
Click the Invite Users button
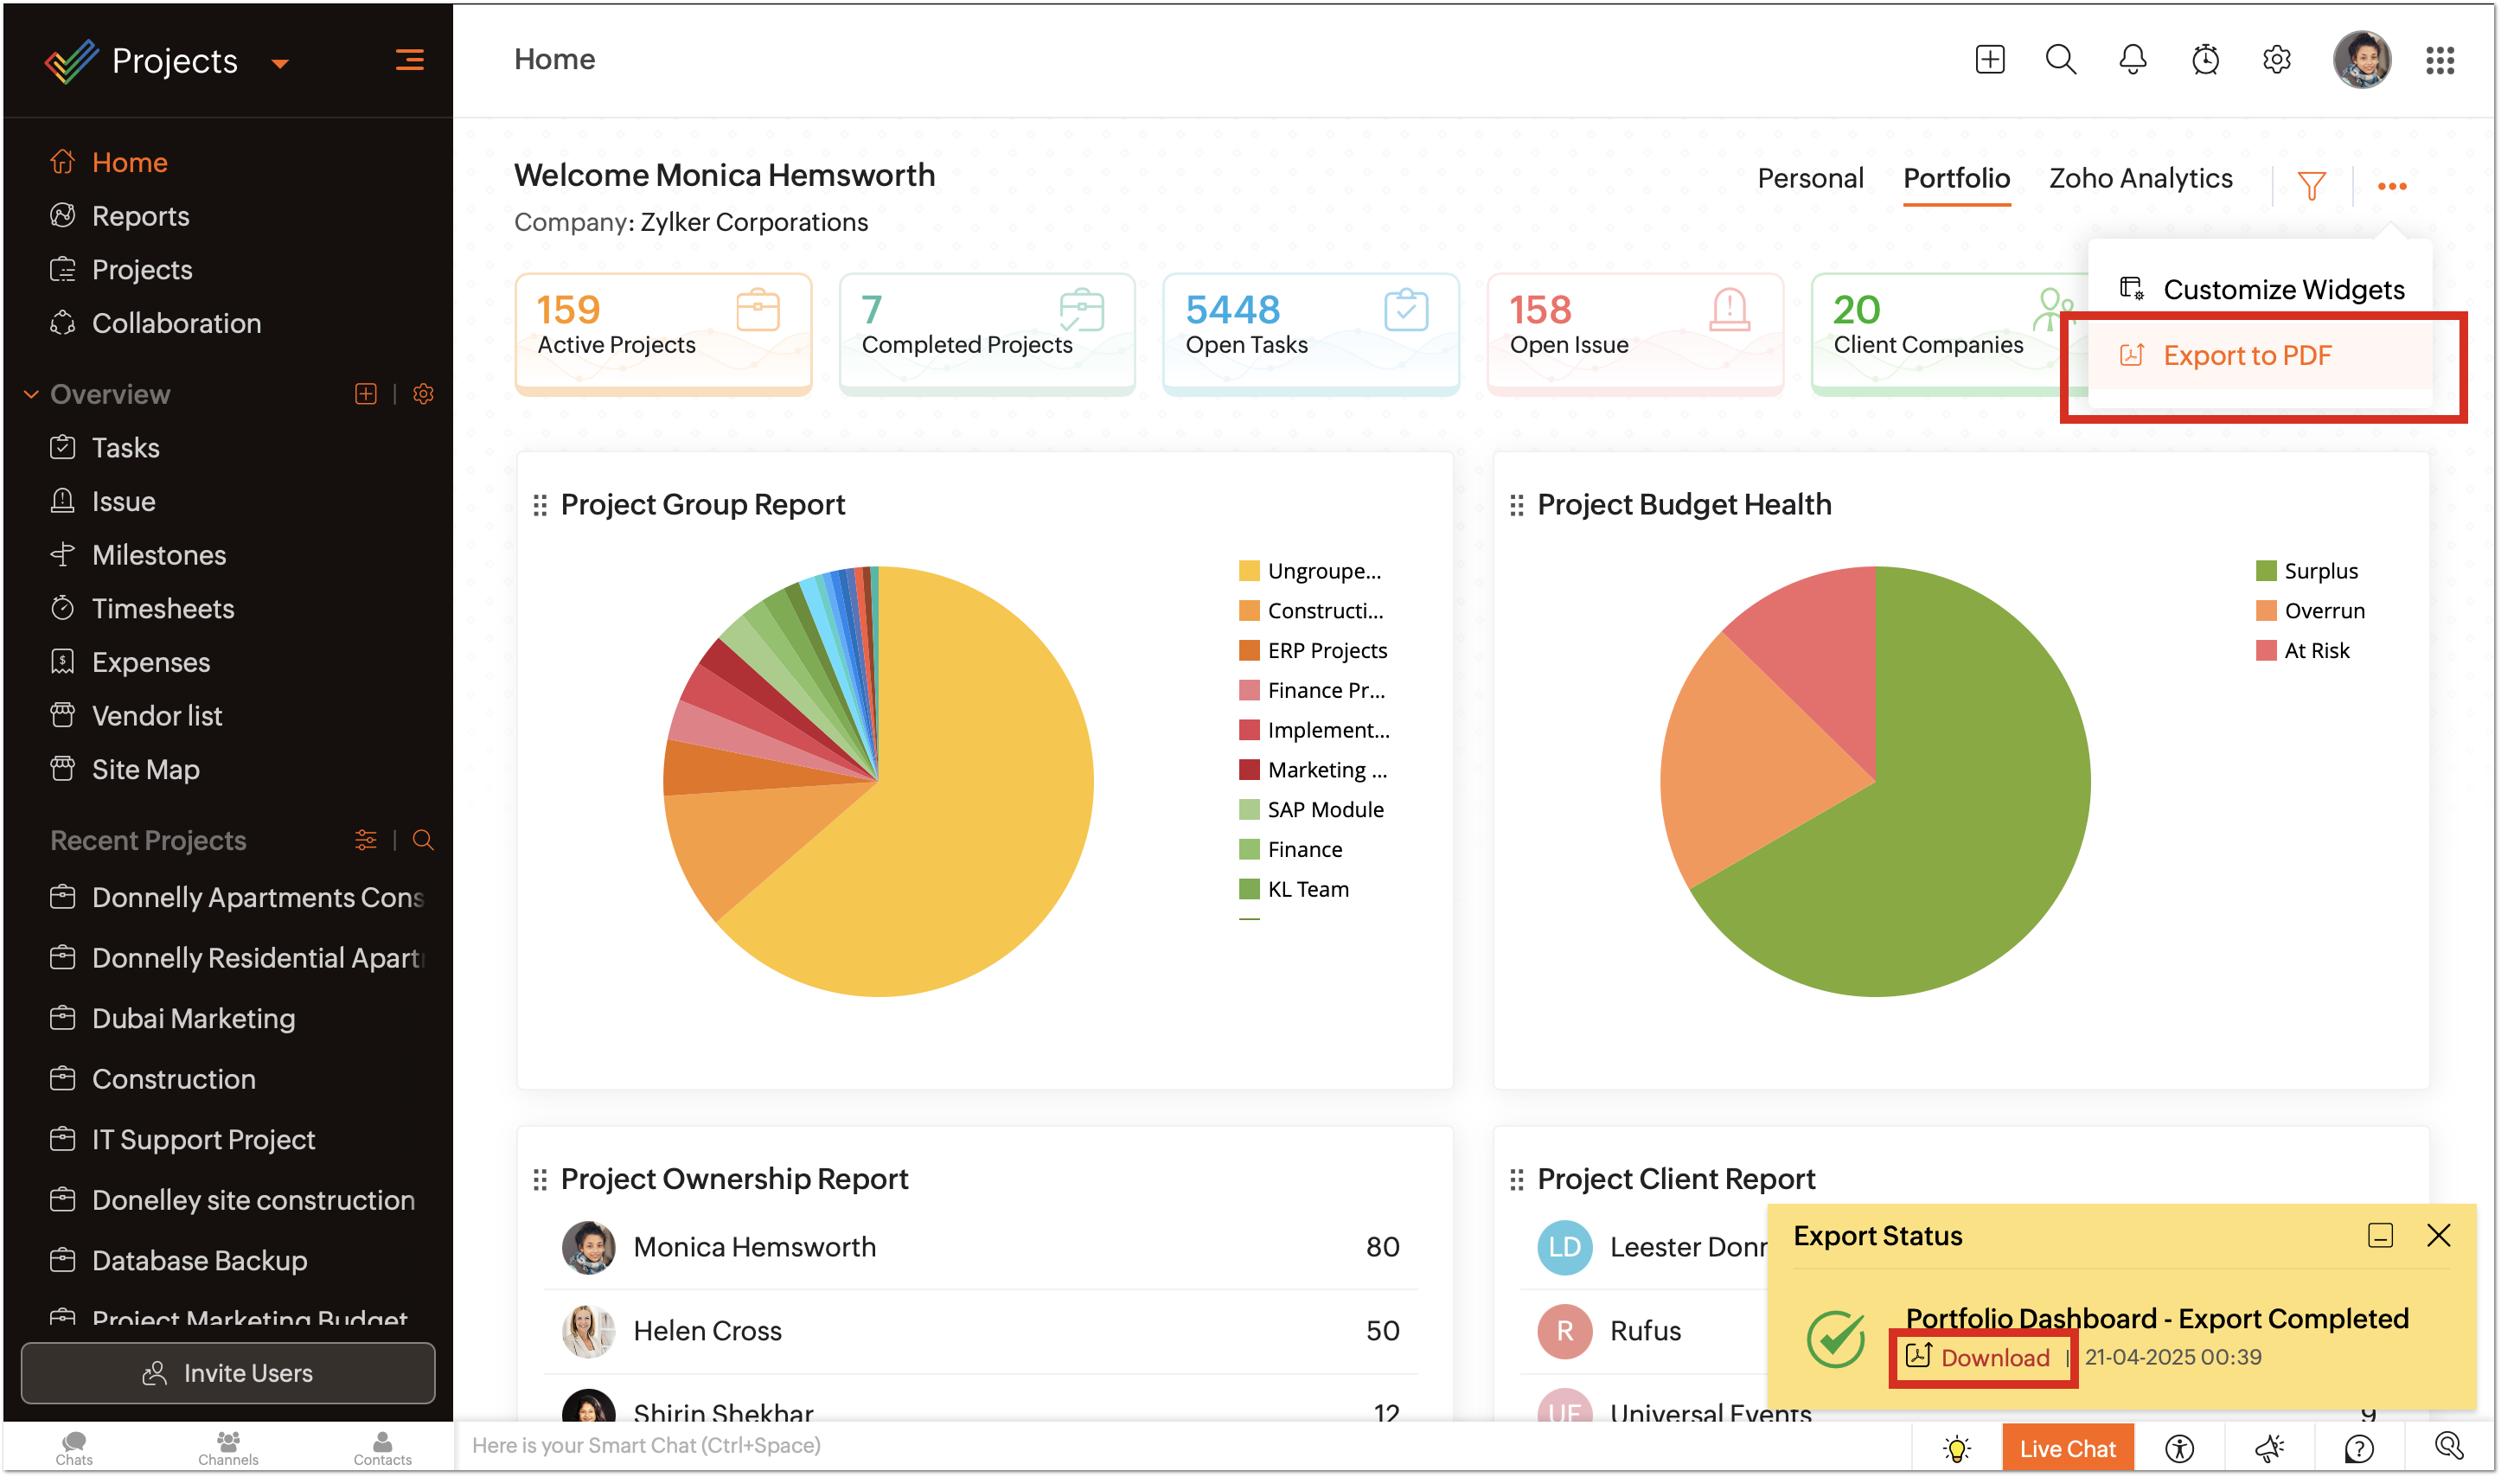[x=228, y=1372]
